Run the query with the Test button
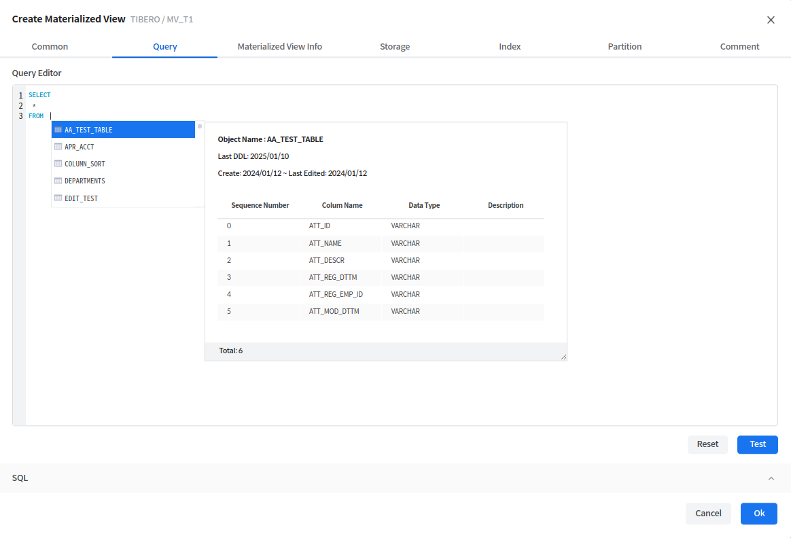 point(757,444)
